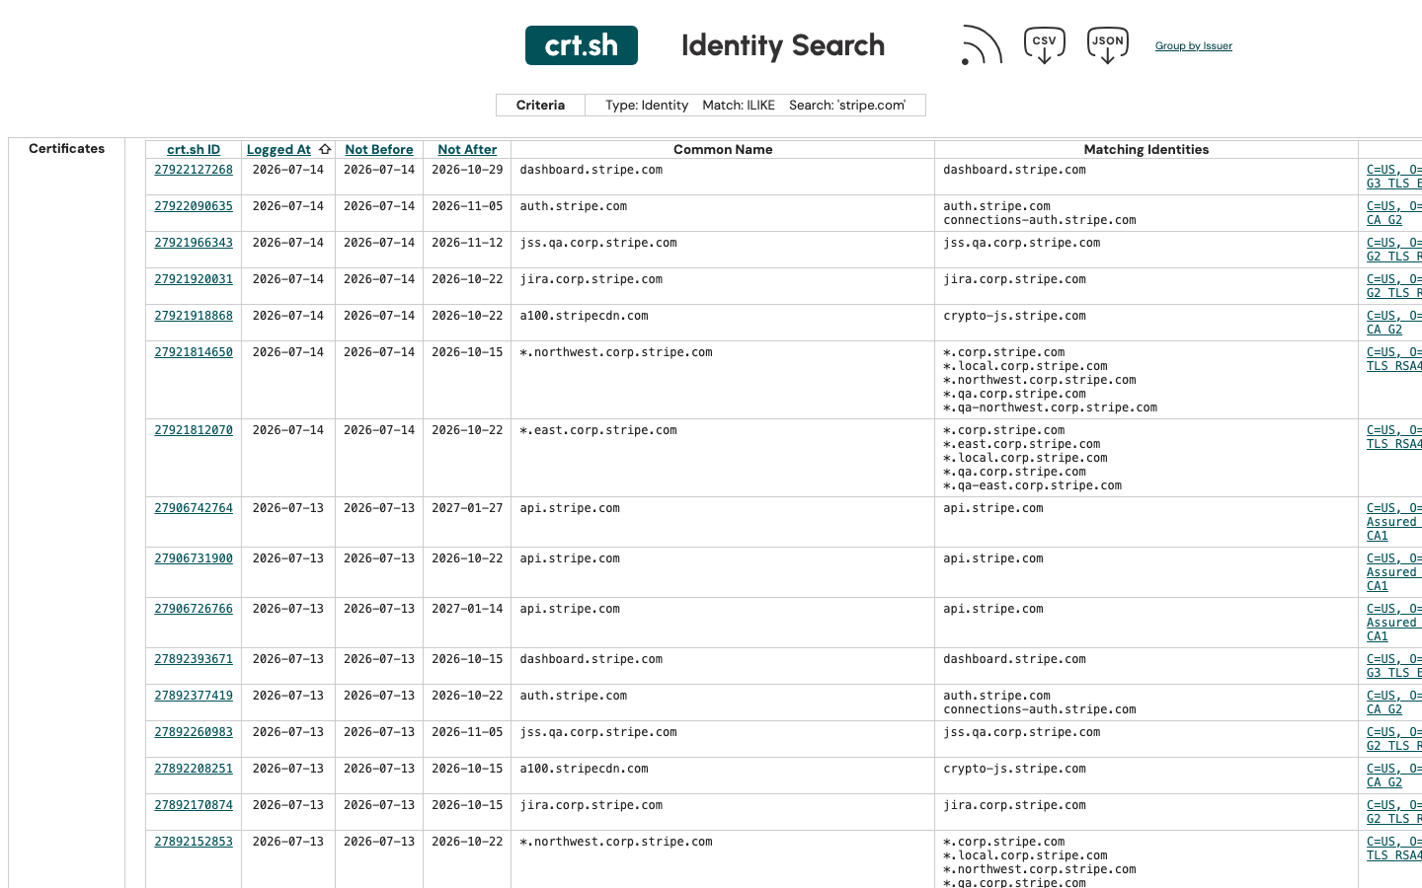Open certificate 27921920031
Screen dimensions: 1422x888
(x=194, y=279)
